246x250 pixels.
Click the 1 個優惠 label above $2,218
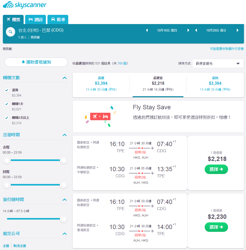[x=217, y=153]
